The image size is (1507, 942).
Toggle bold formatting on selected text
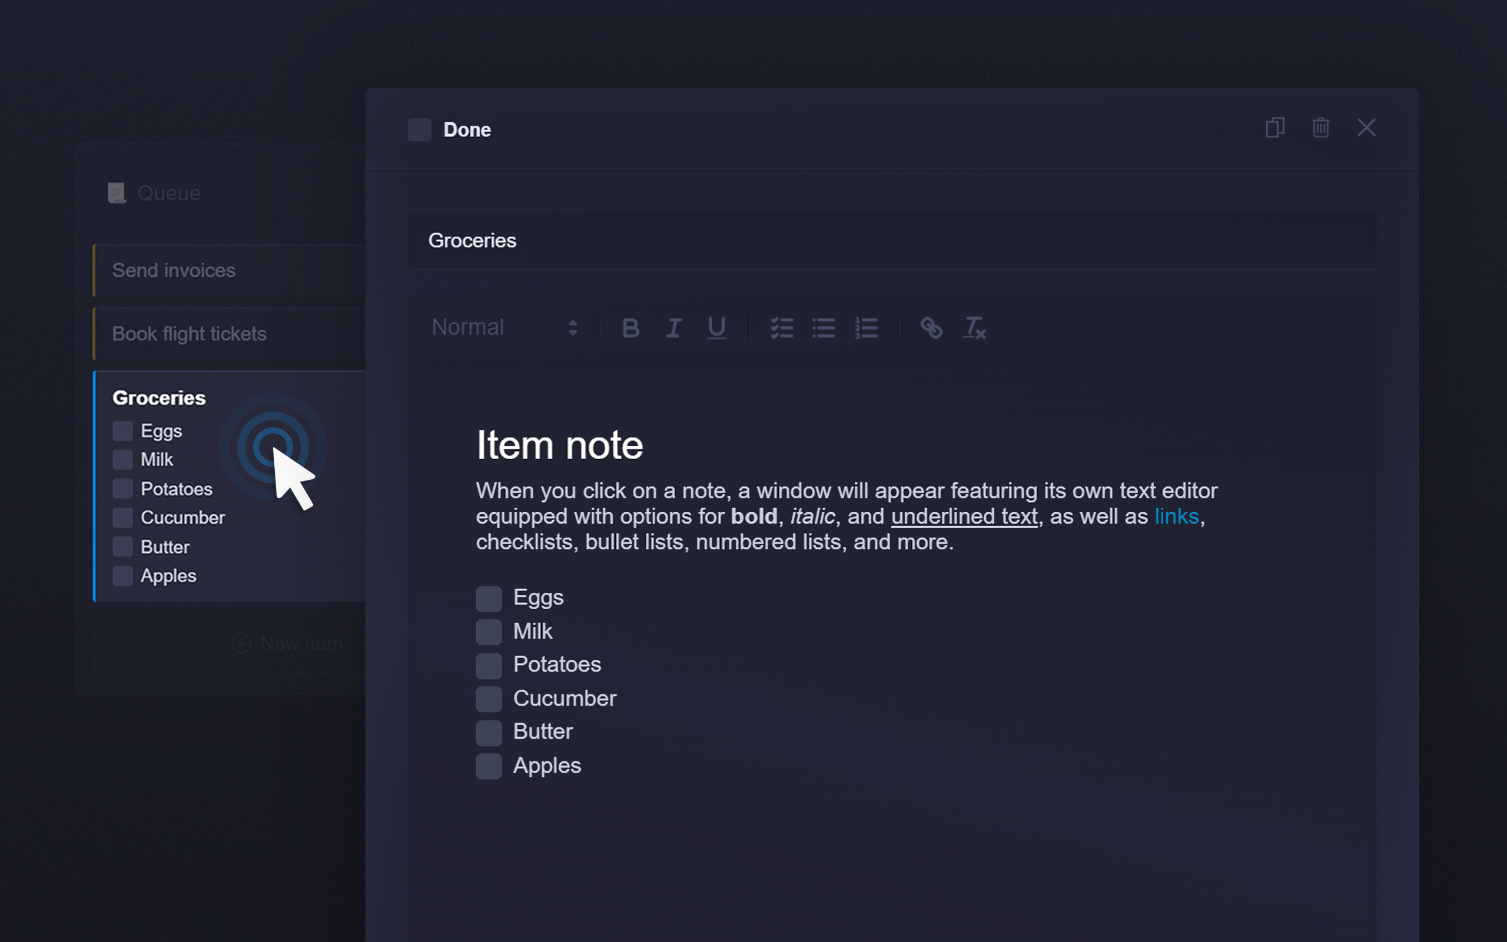(x=629, y=327)
